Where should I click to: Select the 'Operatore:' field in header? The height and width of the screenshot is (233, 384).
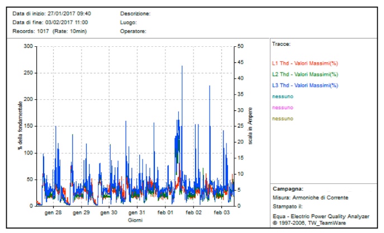133,31
